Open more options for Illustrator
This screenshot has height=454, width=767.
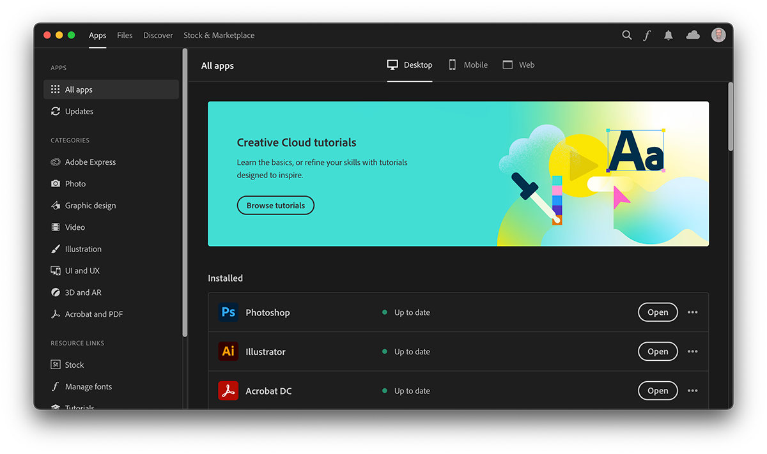693,352
